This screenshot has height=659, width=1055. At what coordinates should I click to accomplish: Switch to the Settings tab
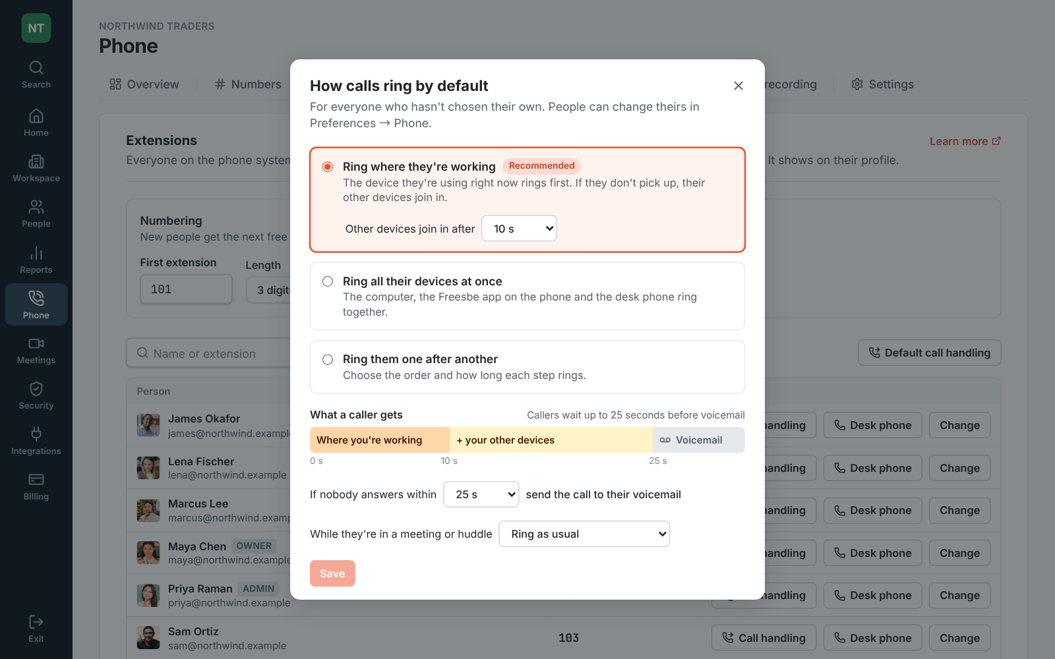(x=882, y=84)
